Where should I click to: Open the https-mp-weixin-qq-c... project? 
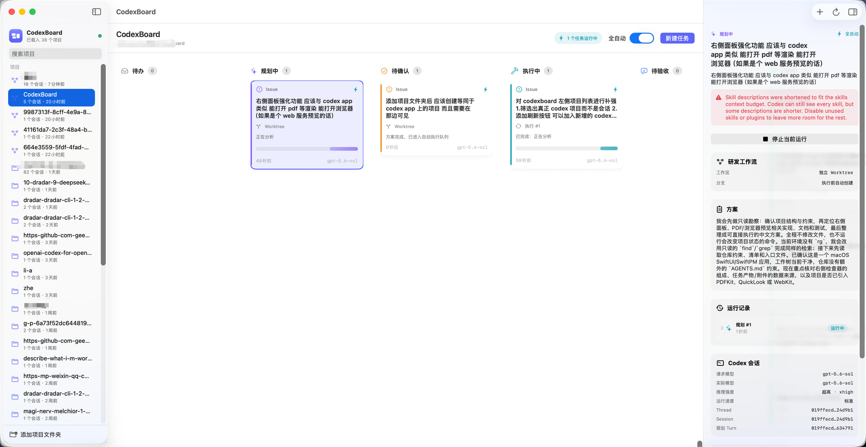(51, 379)
